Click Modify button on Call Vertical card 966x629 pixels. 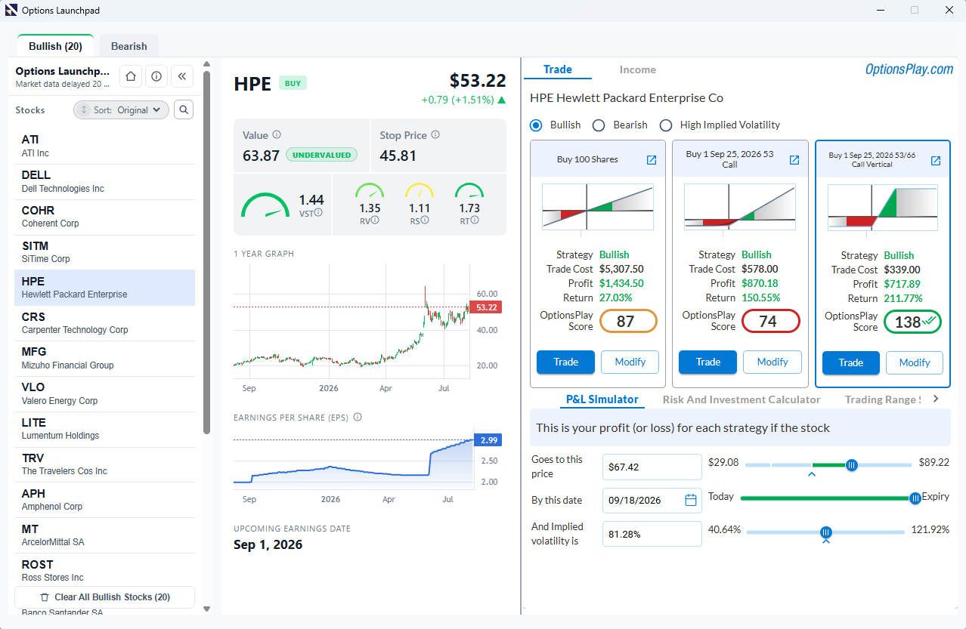pos(915,362)
